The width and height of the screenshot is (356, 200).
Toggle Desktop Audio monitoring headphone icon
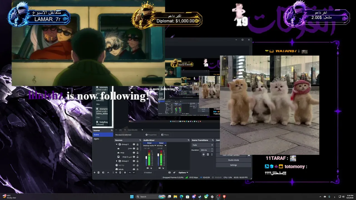click(151, 168)
